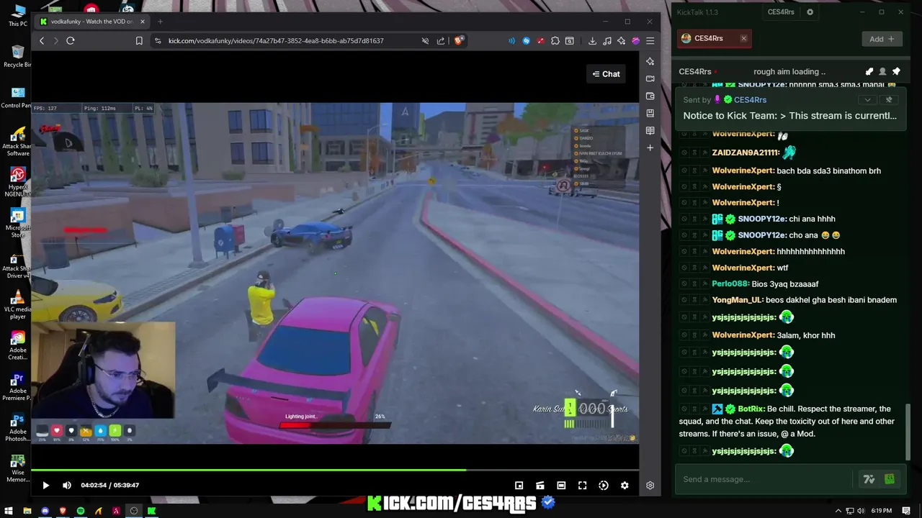This screenshot has width=922, height=518.
Task: Share this page via address bar icon
Action: (x=441, y=41)
